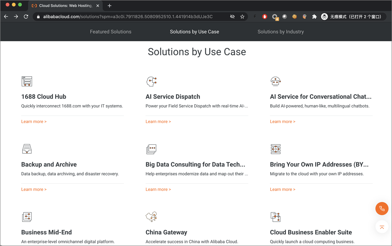Viewport: 392px width, 246px height.
Task: Switch to the Featured Solutions tab
Action: [110, 32]
